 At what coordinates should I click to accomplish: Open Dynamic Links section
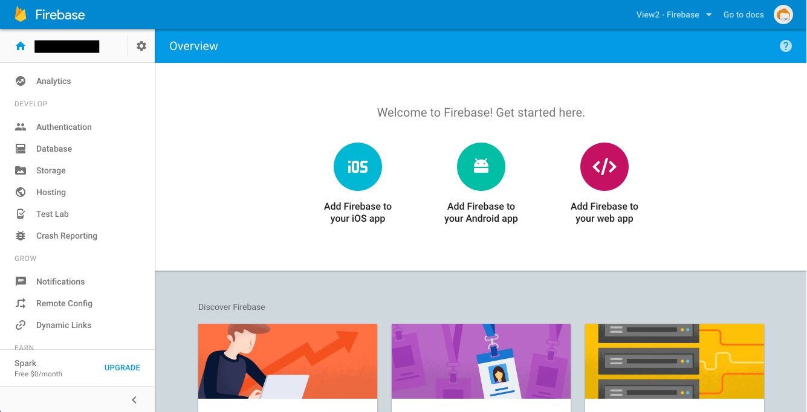(x=77, y=325)
